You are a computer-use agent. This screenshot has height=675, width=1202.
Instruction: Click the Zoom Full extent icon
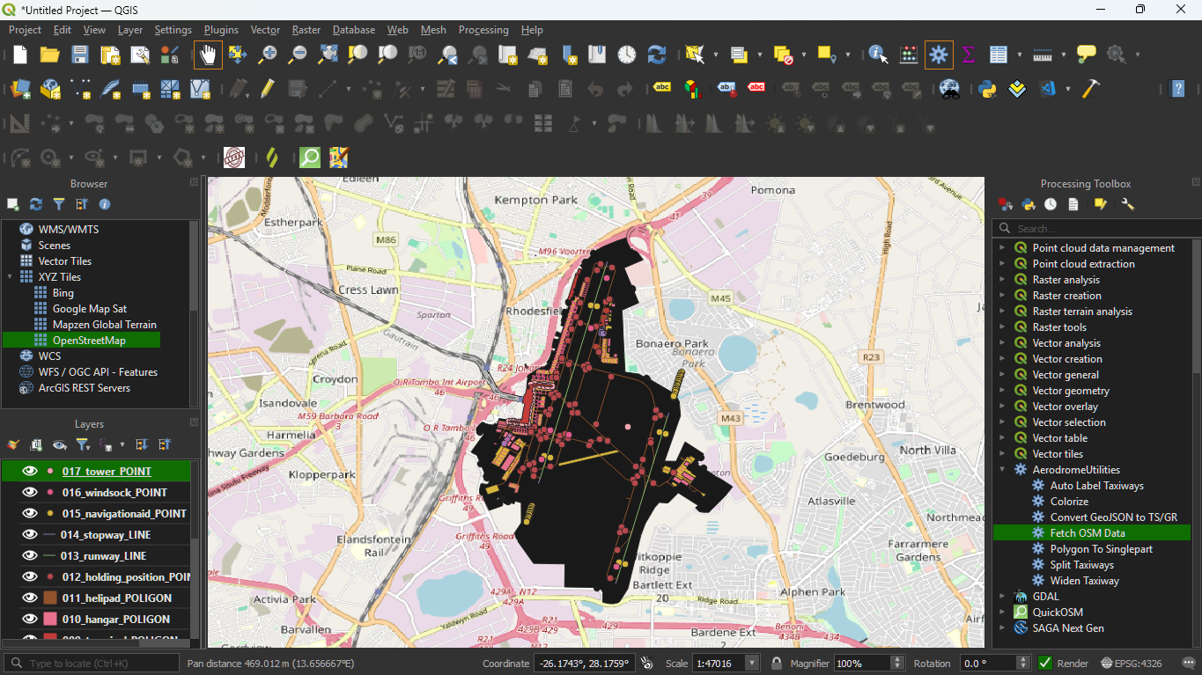[328, 55]
